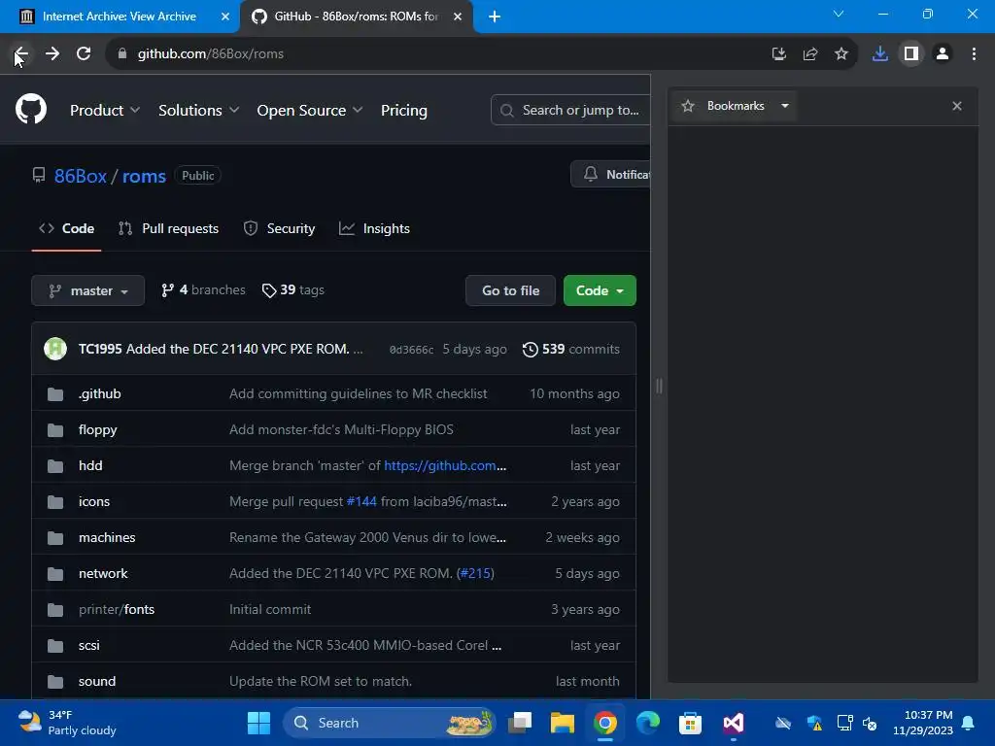Open the tab search chevron
The width and height of the screenshot is (995, 746).
tap(839, 14)
